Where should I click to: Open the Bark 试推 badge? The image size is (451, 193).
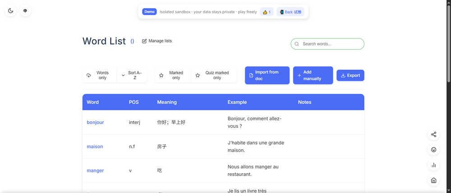(290, 12)
